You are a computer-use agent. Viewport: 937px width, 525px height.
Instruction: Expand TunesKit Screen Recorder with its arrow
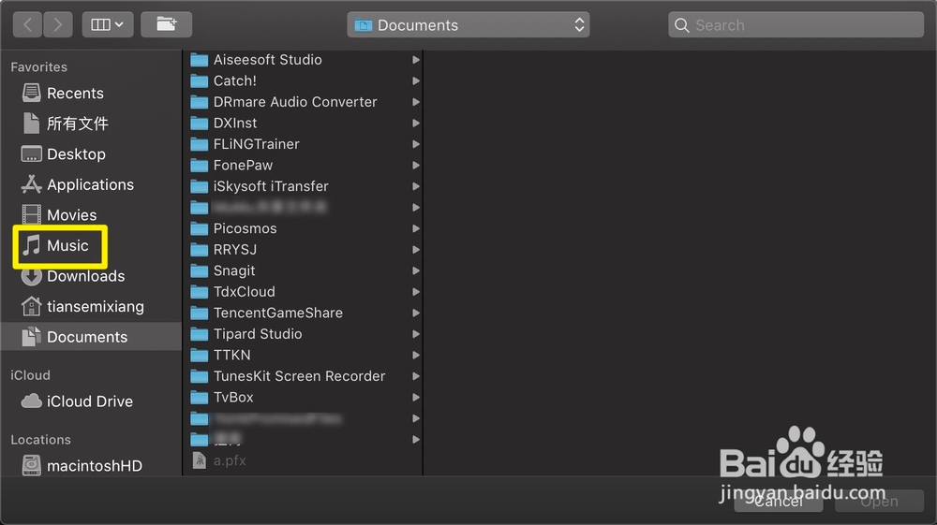[x=415, y=376]
